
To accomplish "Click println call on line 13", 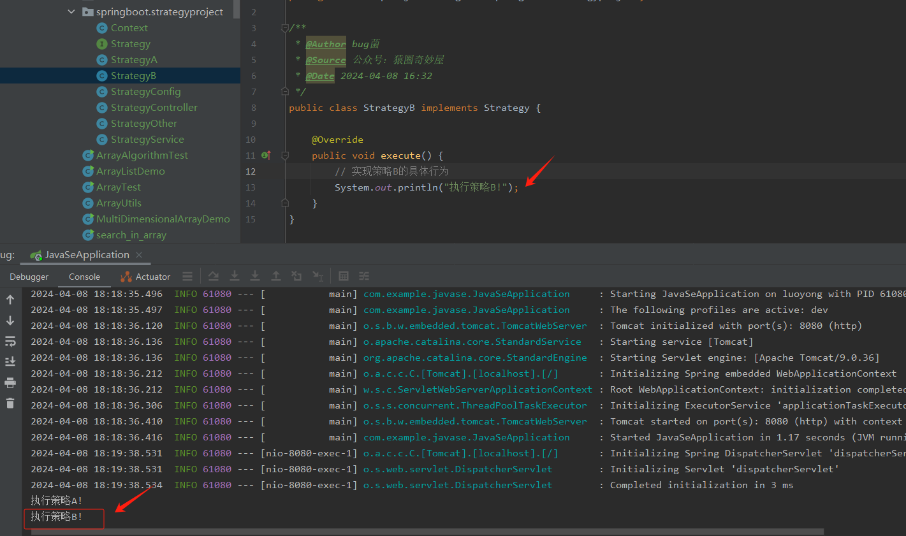I will pos(418,187).
